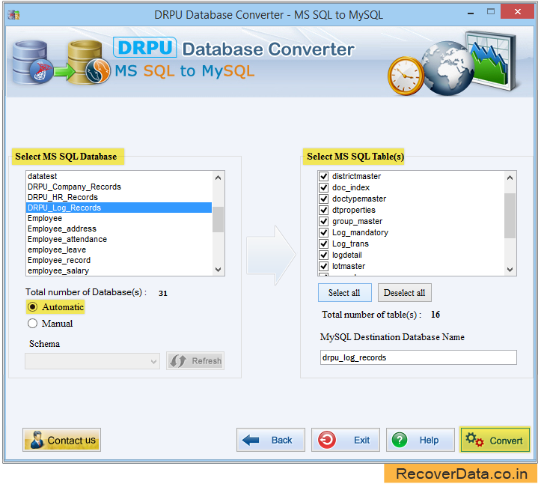The width and height of the screenshot is (541, 487).
Task: Click the blue Back arrow icon
Action: 251,440
